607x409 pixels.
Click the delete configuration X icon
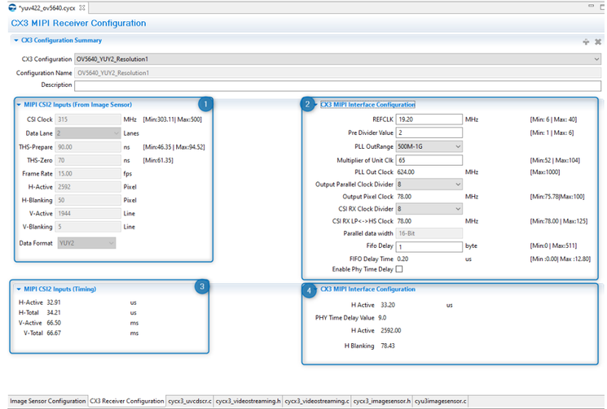[x=598, y=41]
